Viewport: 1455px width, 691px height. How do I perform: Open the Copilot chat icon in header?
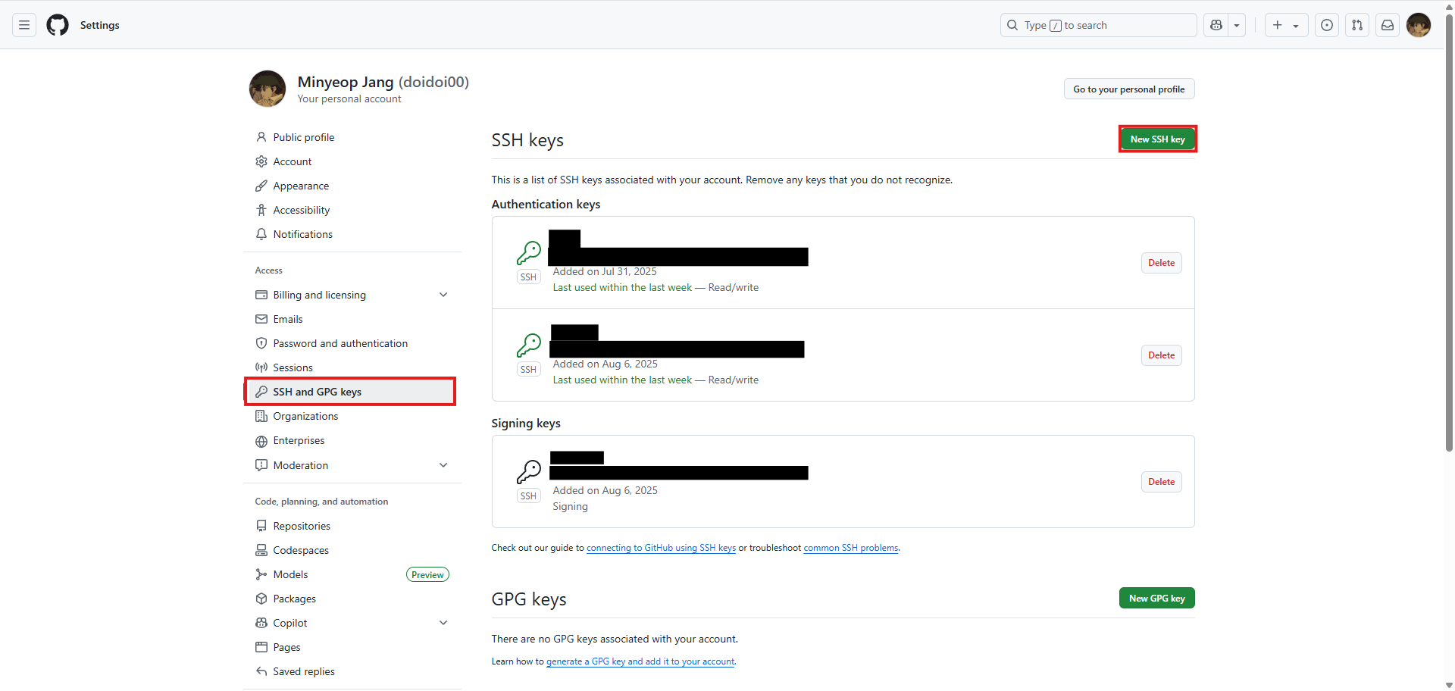(x=1216, y=25)
